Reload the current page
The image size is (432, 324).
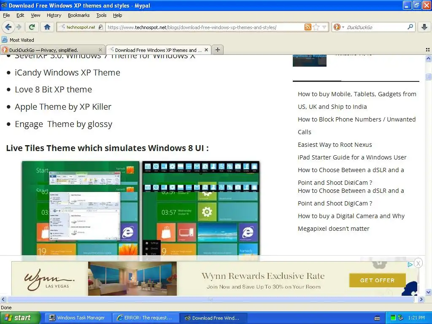[x=32, y=27]
